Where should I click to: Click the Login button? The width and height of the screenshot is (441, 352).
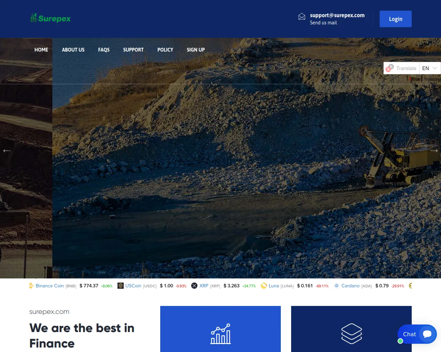pyautogui.click(x=396, y=19)
